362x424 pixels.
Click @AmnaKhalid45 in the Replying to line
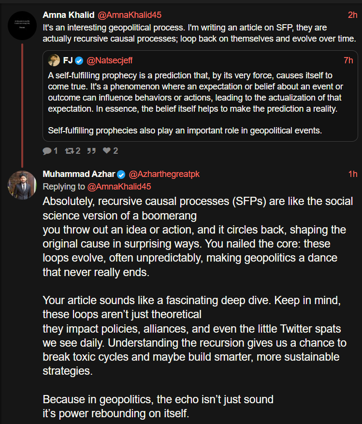coord(120,186)
